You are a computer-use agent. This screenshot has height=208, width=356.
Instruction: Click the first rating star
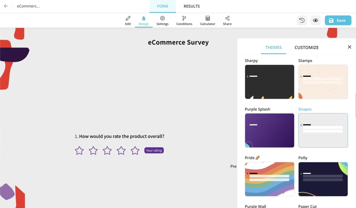79,151
